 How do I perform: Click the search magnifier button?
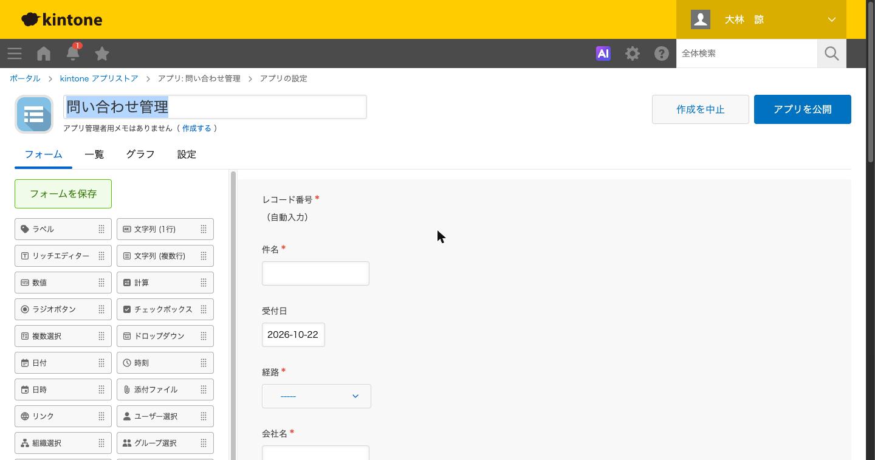tap(832, 53)
